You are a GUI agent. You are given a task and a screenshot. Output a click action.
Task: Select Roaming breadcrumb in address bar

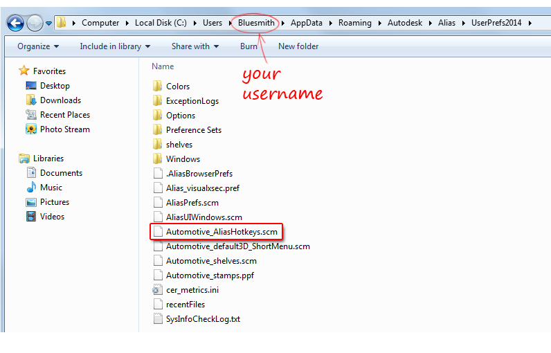355,23
